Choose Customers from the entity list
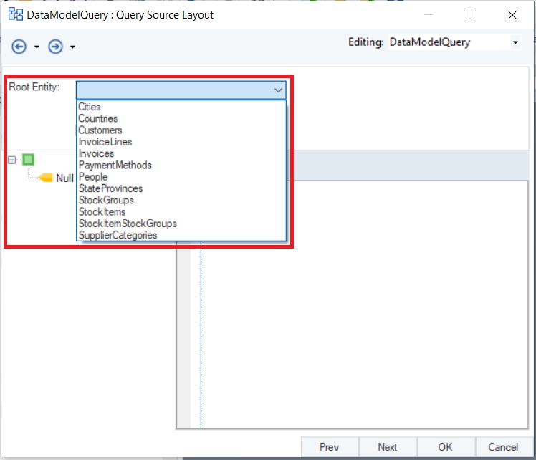Screen dimensions: 536x460 point(100,130)
